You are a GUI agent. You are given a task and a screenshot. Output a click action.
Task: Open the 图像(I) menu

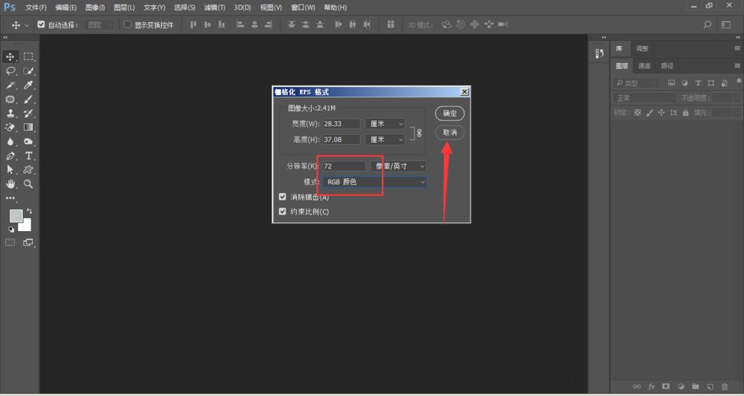pos(95,7)
